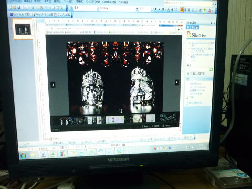
Task: Click the orange align-left button
Action: point(182,10)
